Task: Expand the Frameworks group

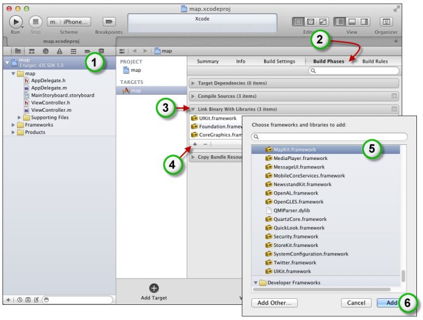Action: click(x=13, y=125)
